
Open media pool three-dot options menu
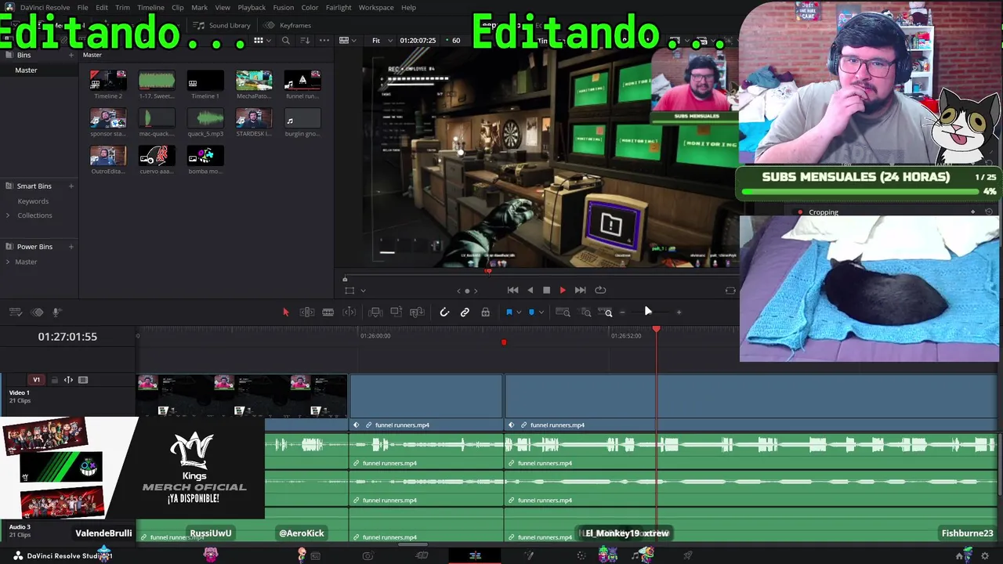[323, 41]
